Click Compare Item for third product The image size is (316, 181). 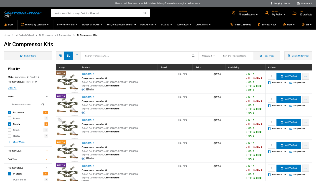coord(298,128)
